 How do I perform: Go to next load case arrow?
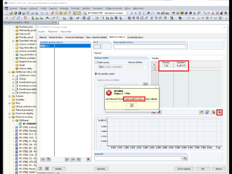click(x=136, y=13)
